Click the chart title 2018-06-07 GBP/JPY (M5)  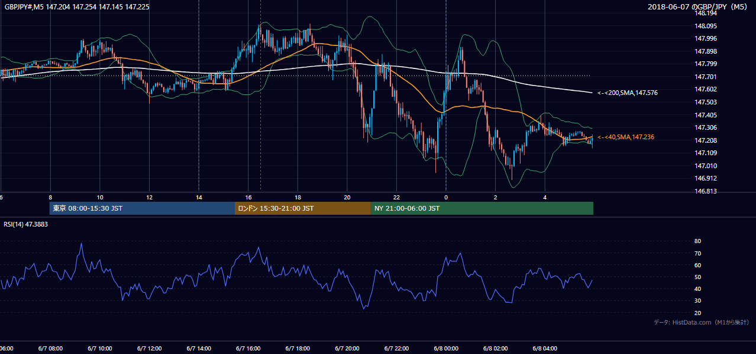[x=699, y=6]
